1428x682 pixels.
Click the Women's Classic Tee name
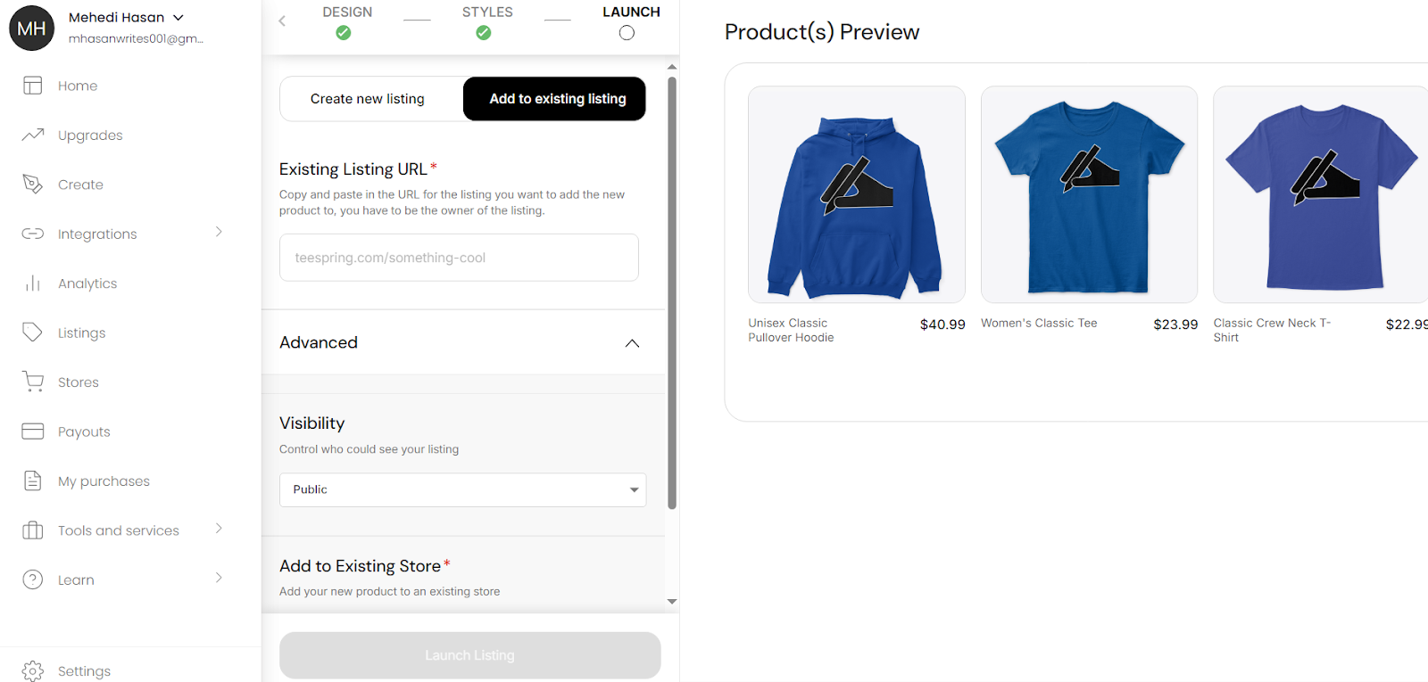pyautogui.click(x=1039, y=323)
